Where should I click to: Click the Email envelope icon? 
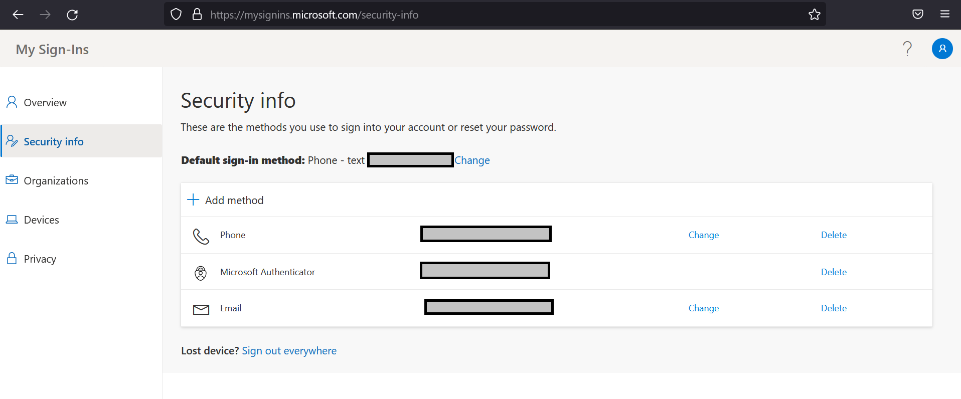pyautogui.click(x=201, y=309)
